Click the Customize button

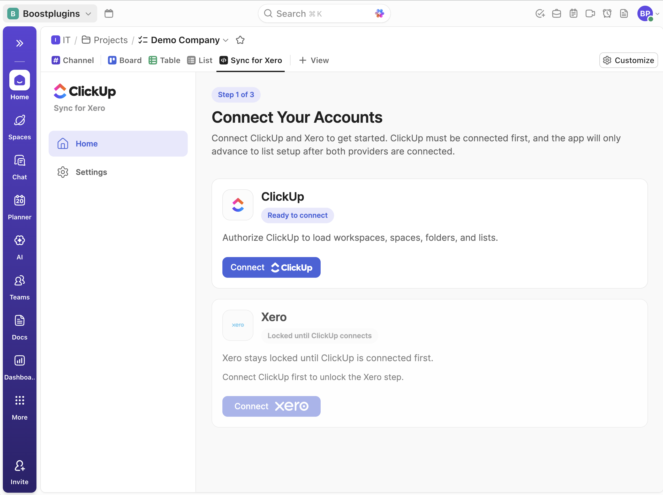(628, 60)
